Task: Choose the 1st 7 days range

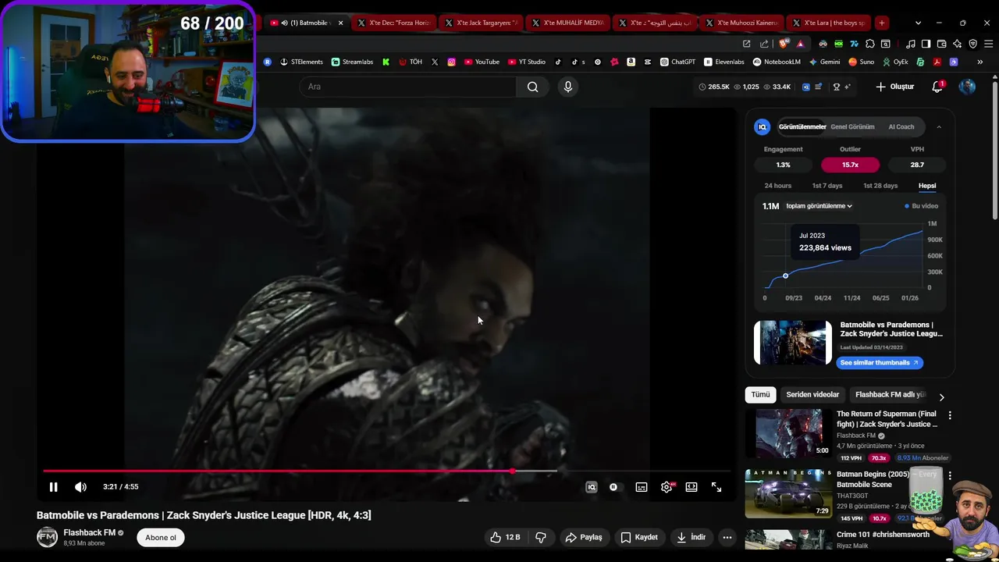Action: click(827, 186)
